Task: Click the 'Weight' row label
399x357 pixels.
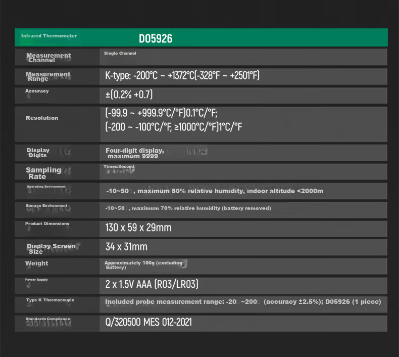Action: (x=37, y=263)
